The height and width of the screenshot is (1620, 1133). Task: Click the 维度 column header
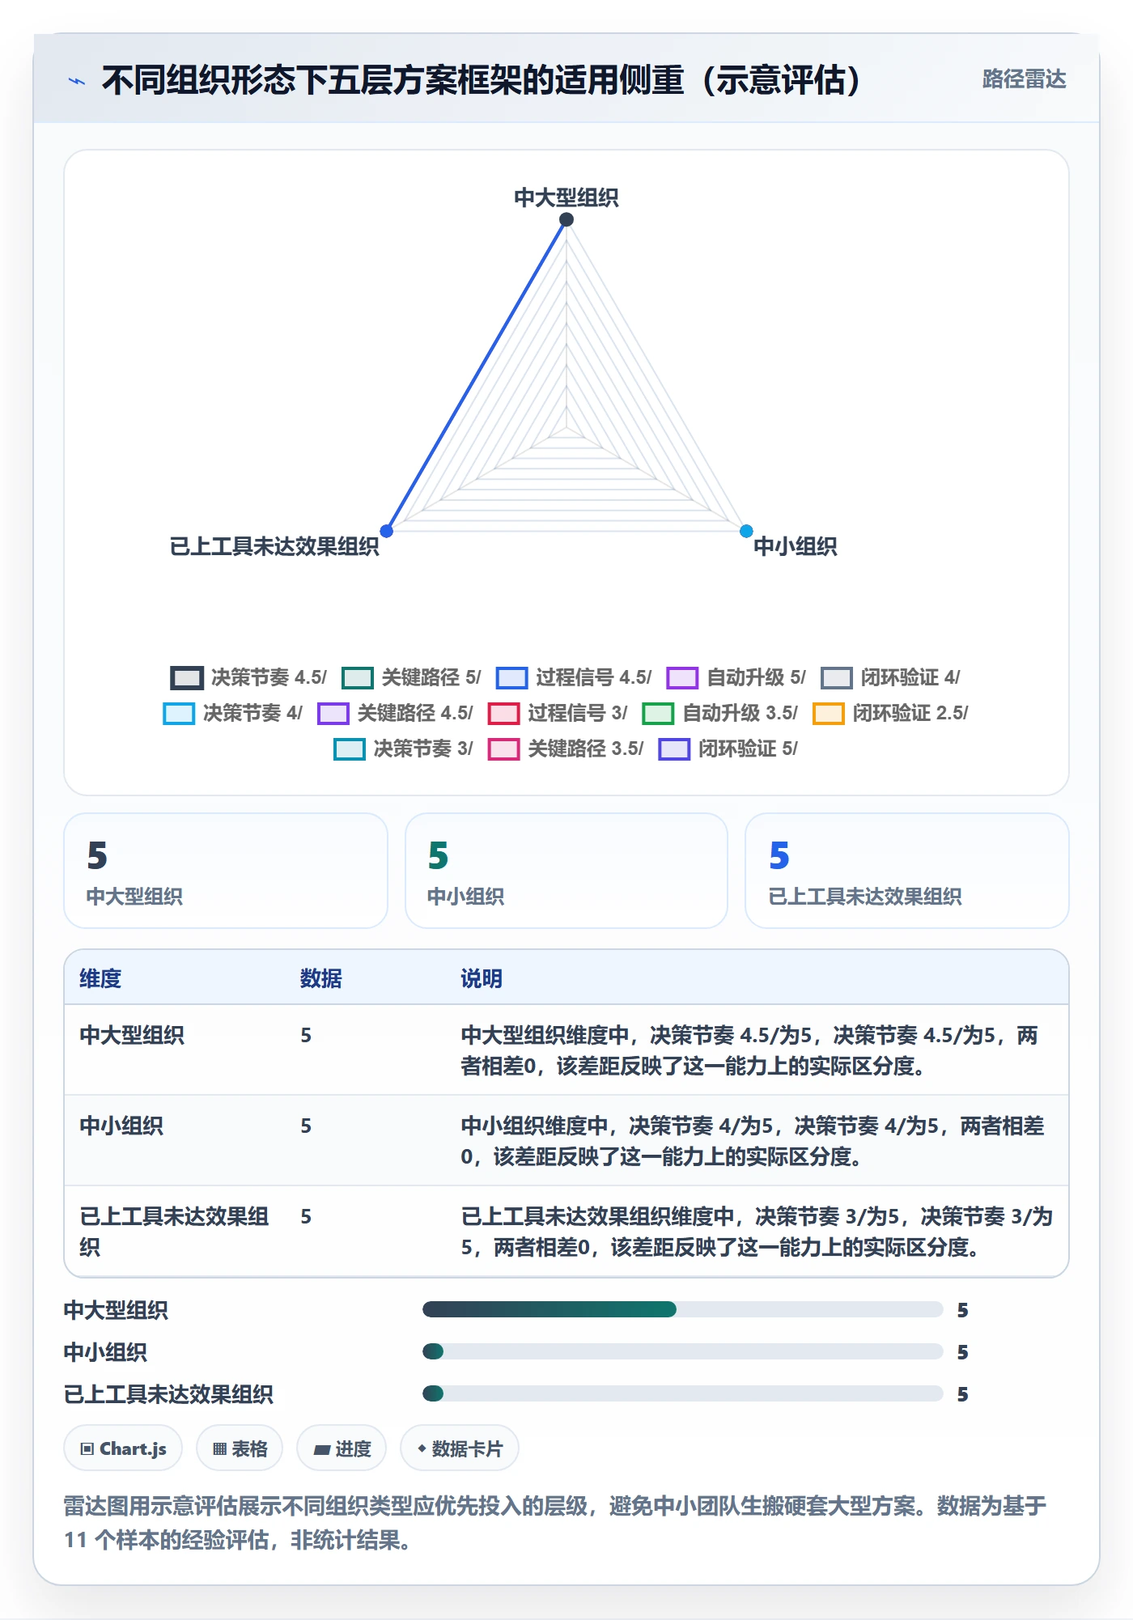[x=100, y=978]
